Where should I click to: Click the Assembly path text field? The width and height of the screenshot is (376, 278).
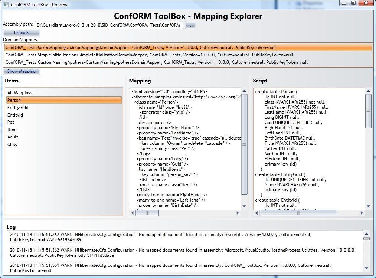pyautogui.click(x=109, y=25)
